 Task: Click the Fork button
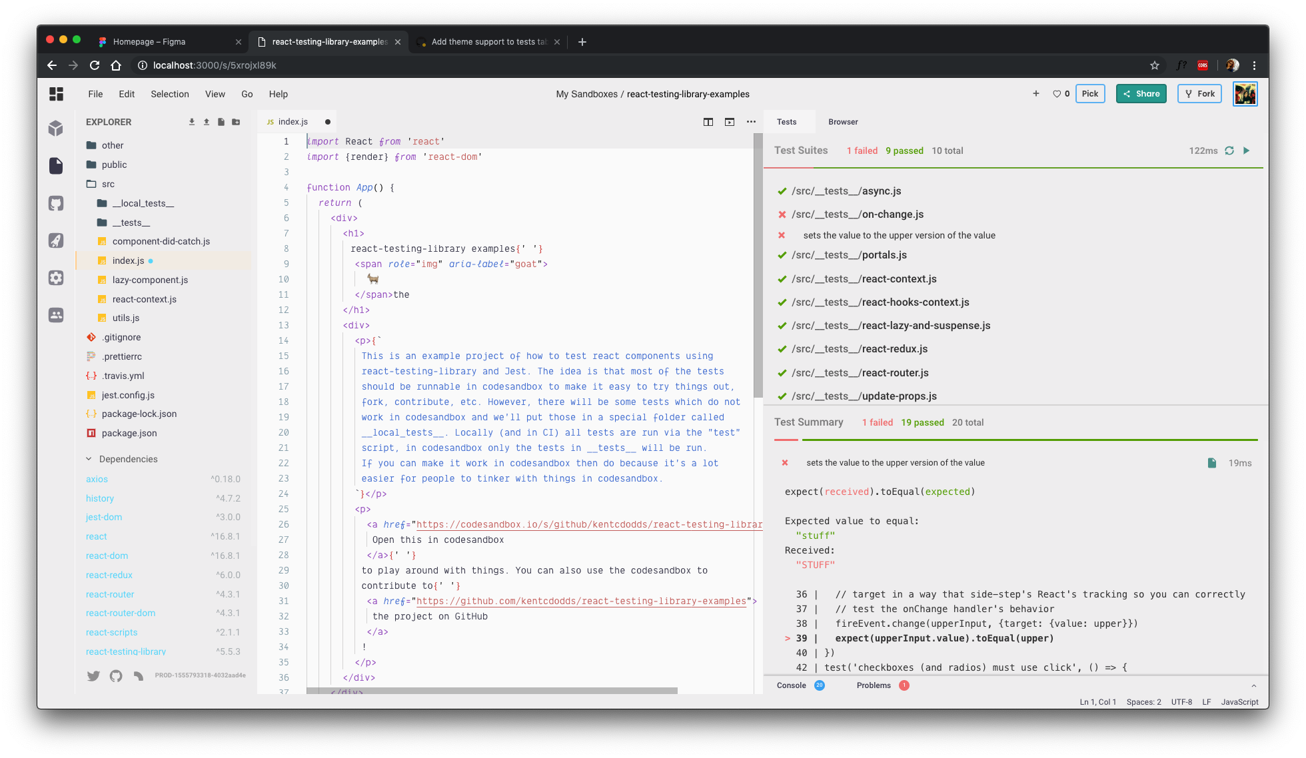tap(1199, 94)
